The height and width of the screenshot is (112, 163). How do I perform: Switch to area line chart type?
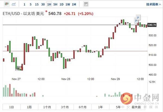tap(14, 4)
